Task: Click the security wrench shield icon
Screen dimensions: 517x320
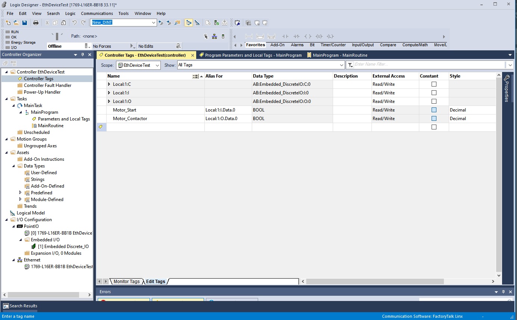Action: tap(237, 23)
